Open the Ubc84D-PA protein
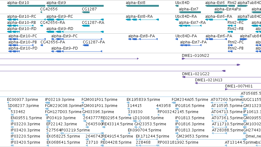The height and width of the screenshot is (147, 261). (x=177, y=39)
